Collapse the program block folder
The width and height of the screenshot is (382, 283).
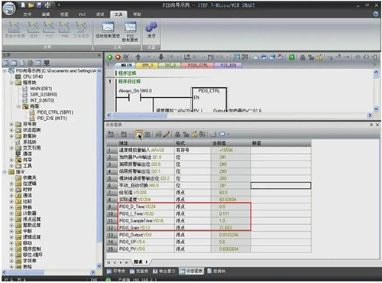pos(11,83)
